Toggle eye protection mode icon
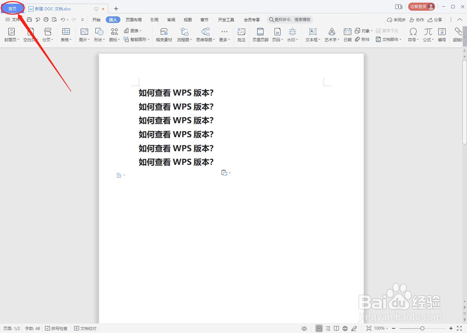 click(304, 328)
